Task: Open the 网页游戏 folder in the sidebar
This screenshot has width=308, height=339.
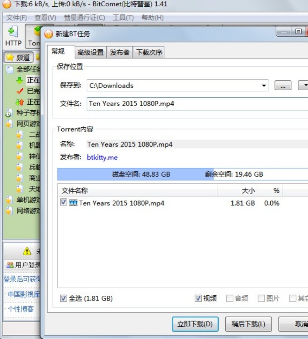Action: coord(9,124)
